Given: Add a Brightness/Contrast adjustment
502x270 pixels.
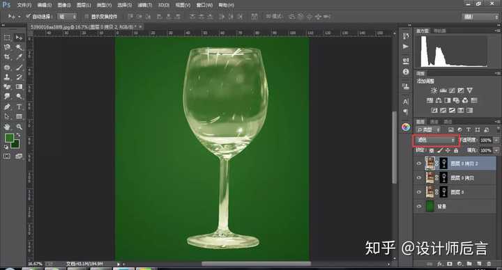Looking at the screenshot, I should 434,90.
